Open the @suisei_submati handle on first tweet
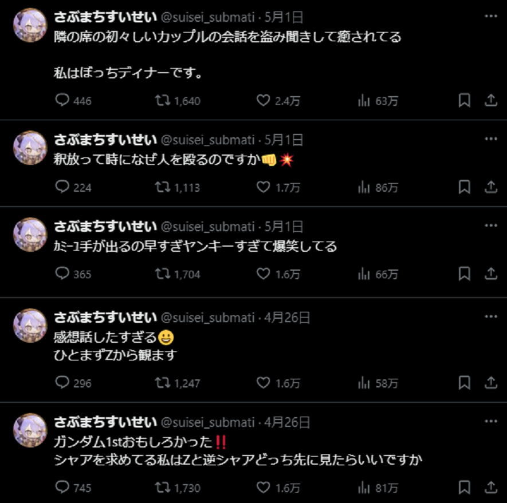This screenshot has height=503, width=507. coord(207,17)
